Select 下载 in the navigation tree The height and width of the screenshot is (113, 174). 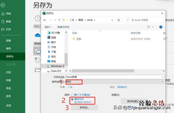pos(52,52)
